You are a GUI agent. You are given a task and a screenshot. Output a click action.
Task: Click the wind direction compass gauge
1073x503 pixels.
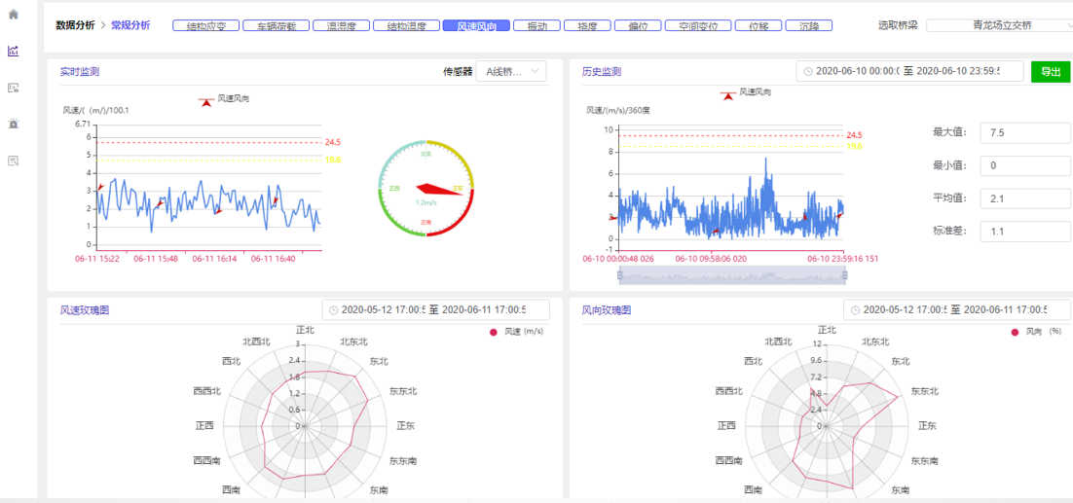click(426, 189)
